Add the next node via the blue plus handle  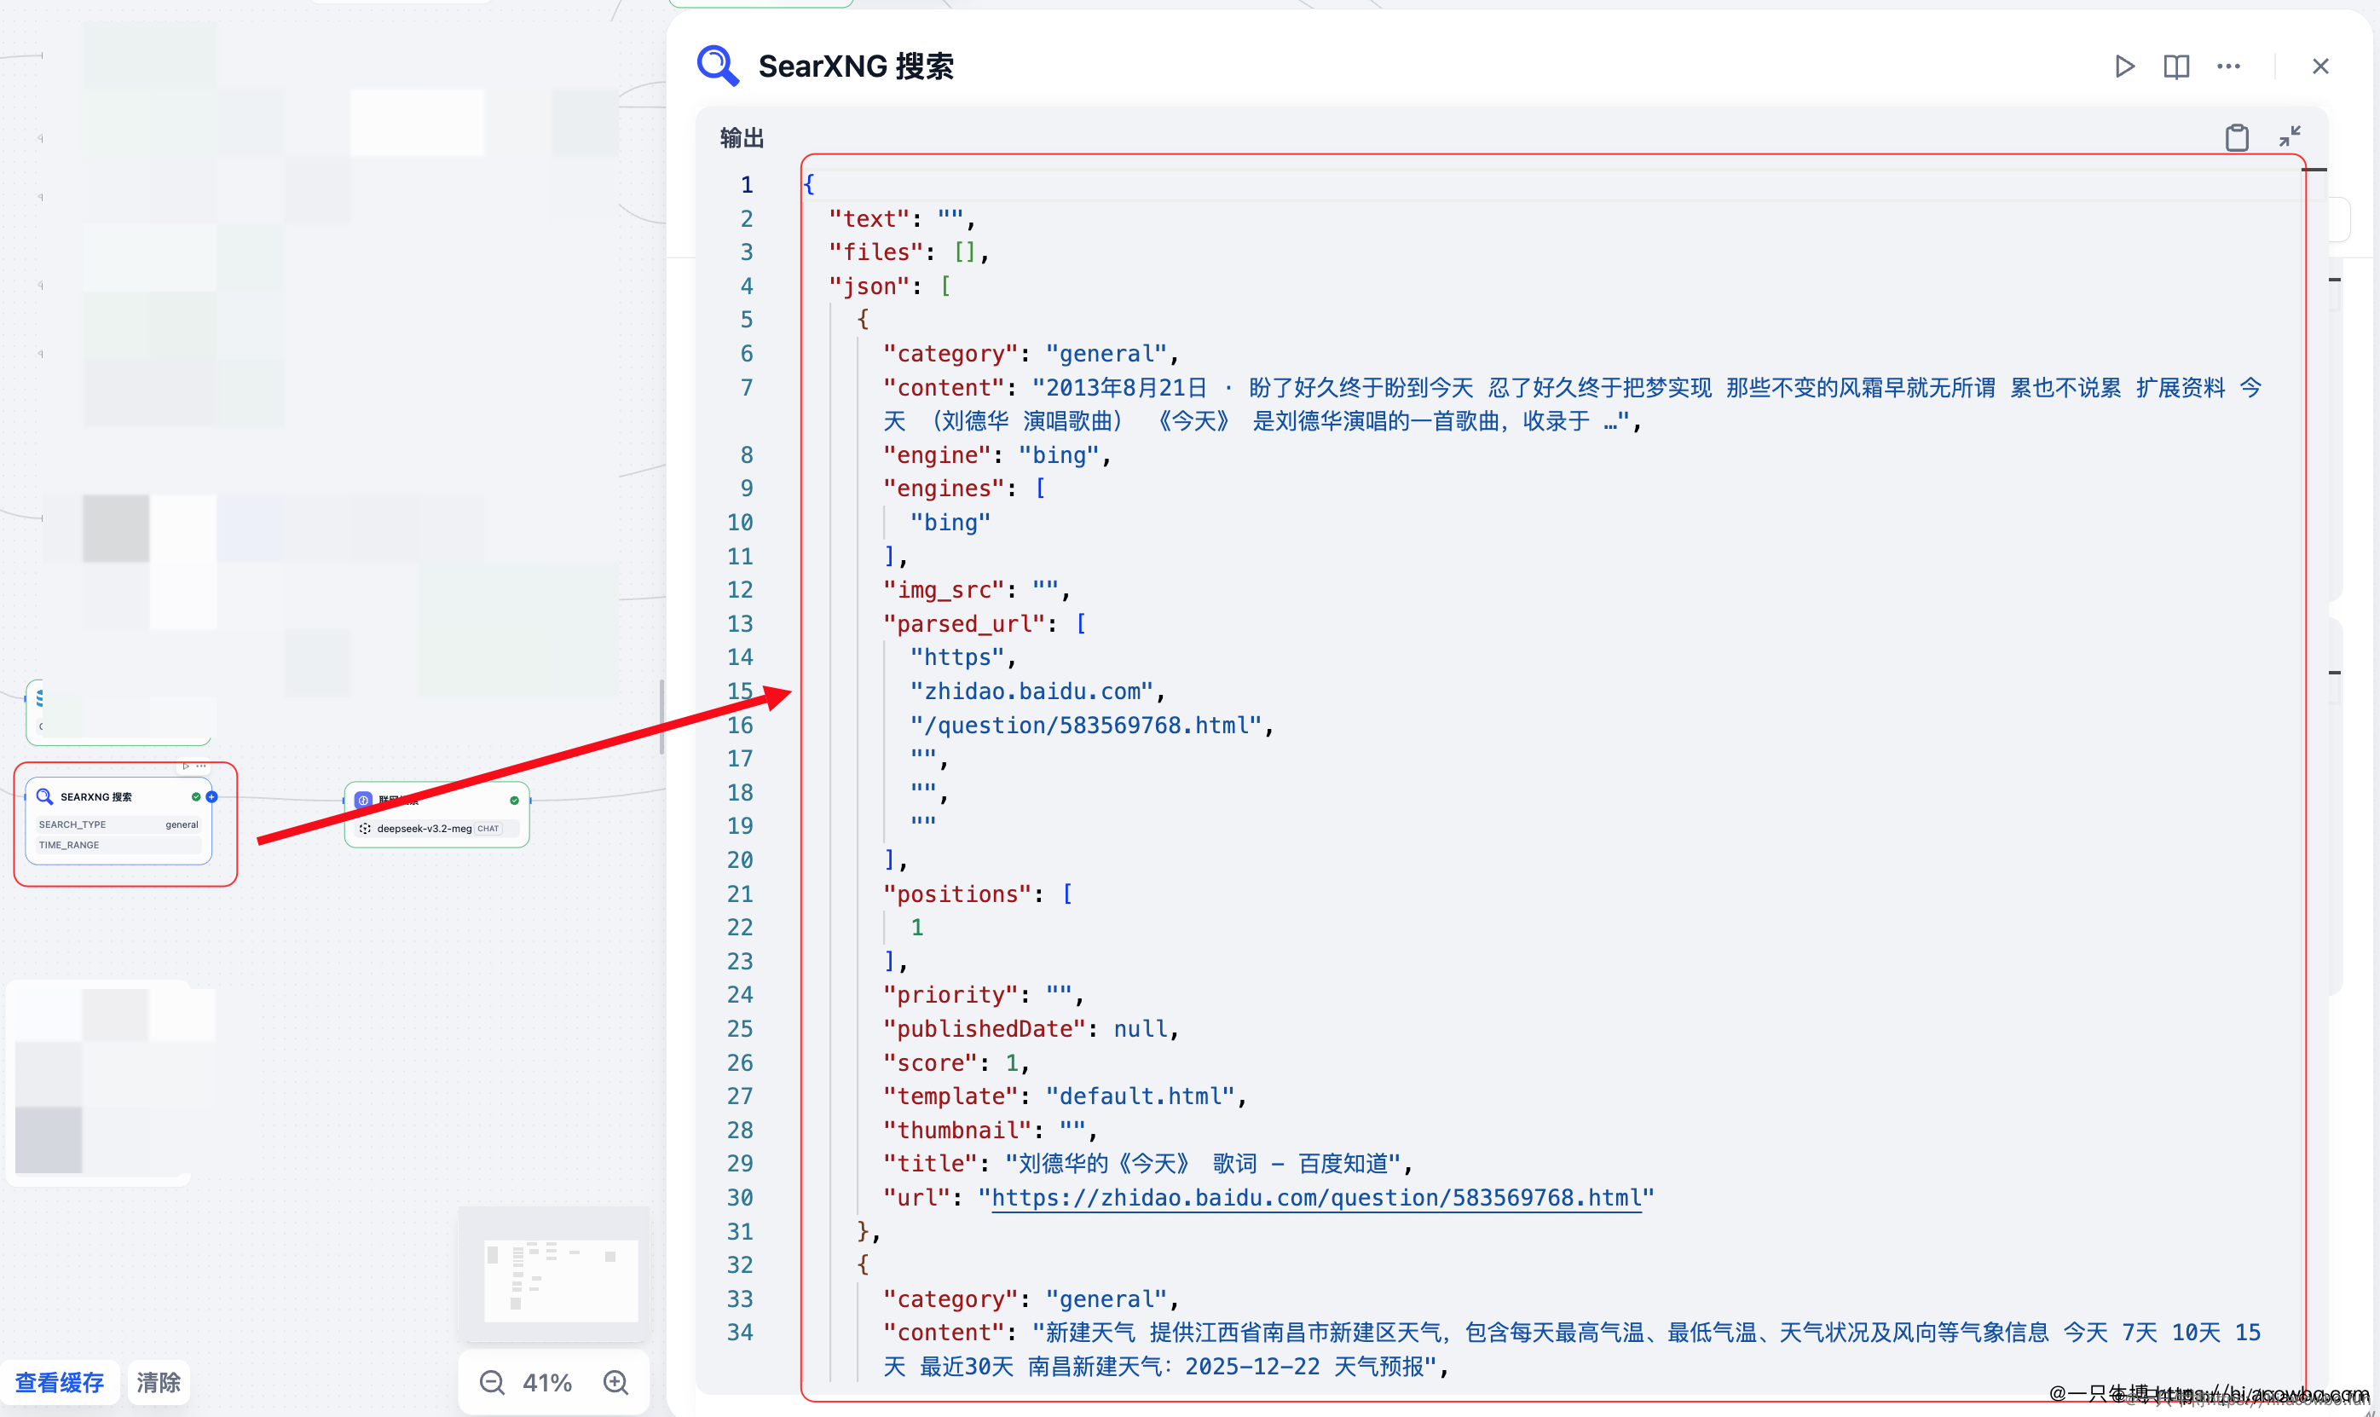[212, 796]
